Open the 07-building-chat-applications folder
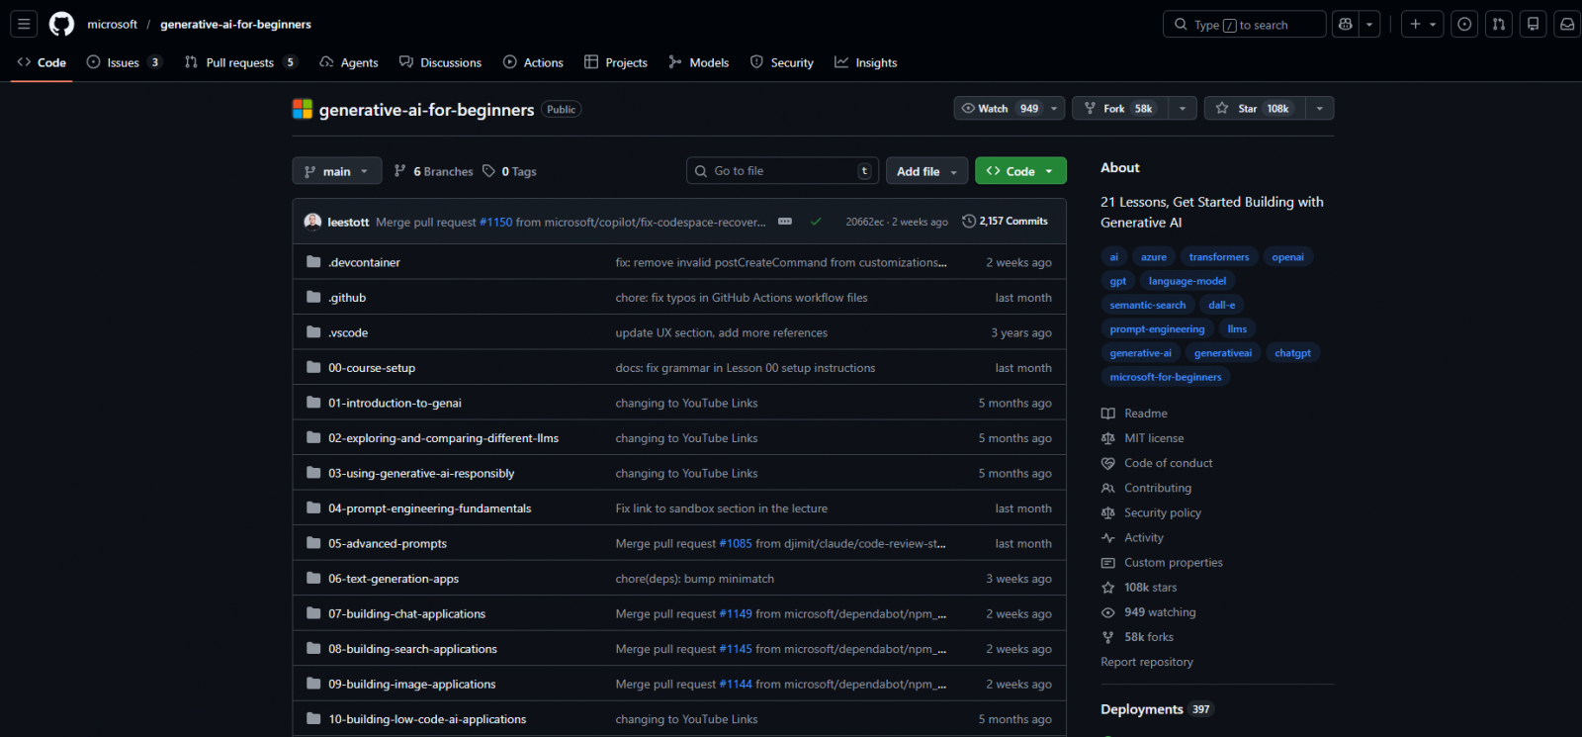 pos(406,614)
